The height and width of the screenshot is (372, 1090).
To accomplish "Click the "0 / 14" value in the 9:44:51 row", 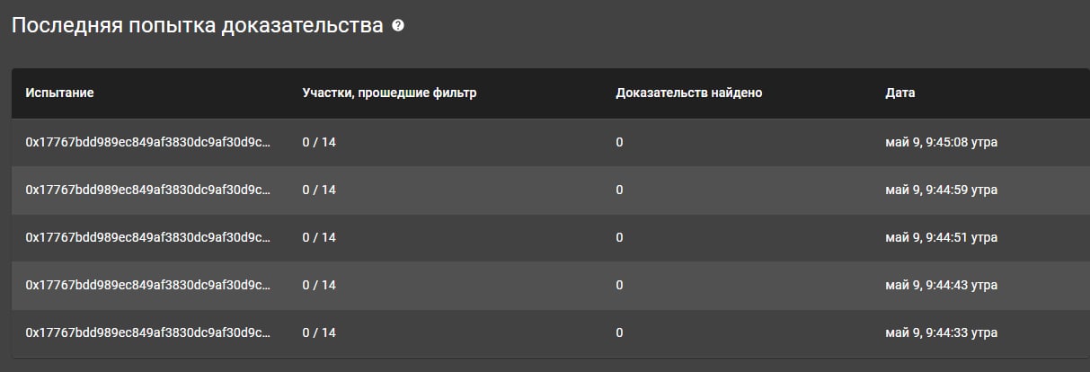I will [x=319, y=237].
